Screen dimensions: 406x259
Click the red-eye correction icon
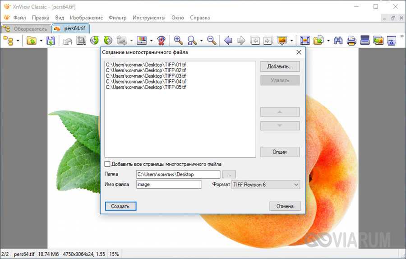[x=161, y=41]
